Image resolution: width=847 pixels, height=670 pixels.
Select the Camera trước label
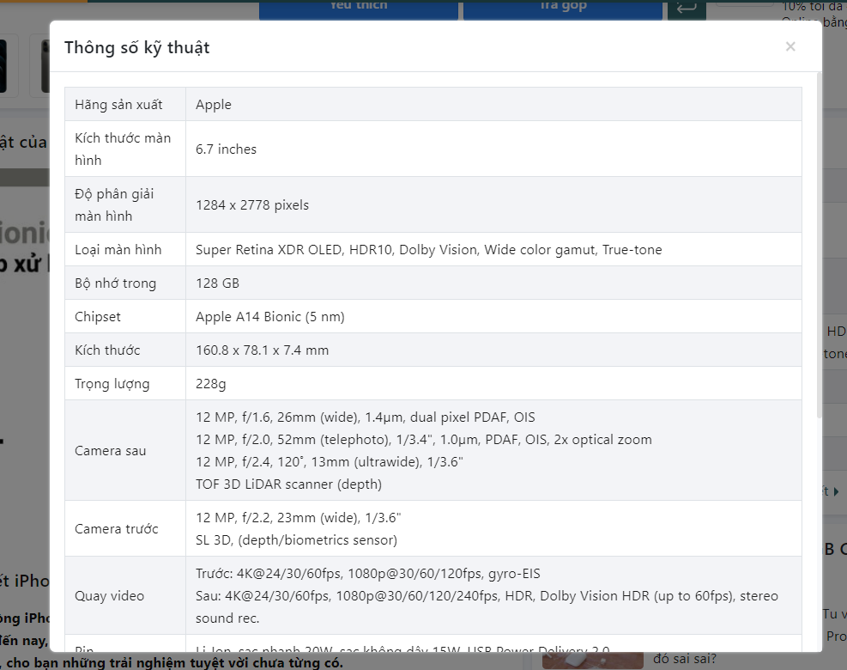point(116,528)
